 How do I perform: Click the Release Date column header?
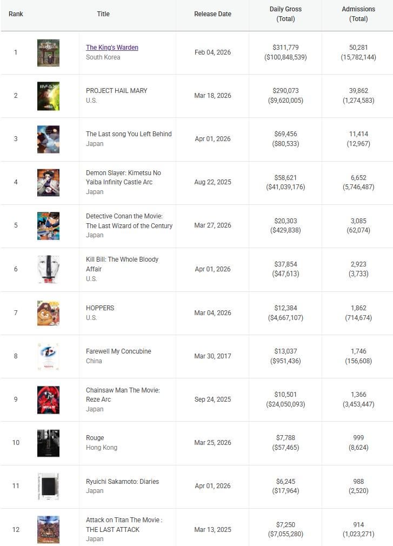pos(212,14)
